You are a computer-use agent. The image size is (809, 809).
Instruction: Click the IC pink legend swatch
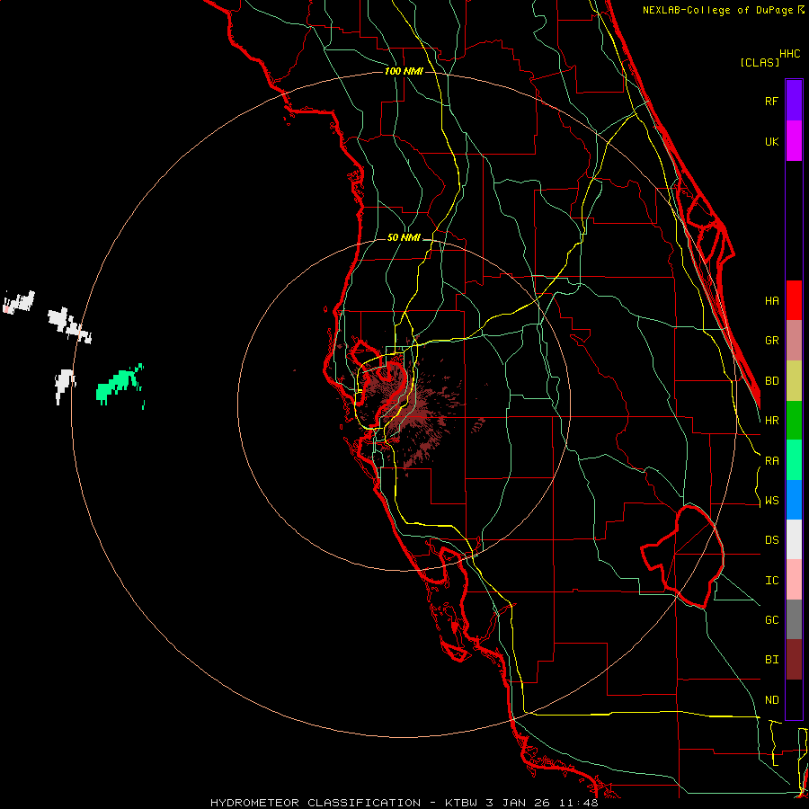[x=794, y=580]
